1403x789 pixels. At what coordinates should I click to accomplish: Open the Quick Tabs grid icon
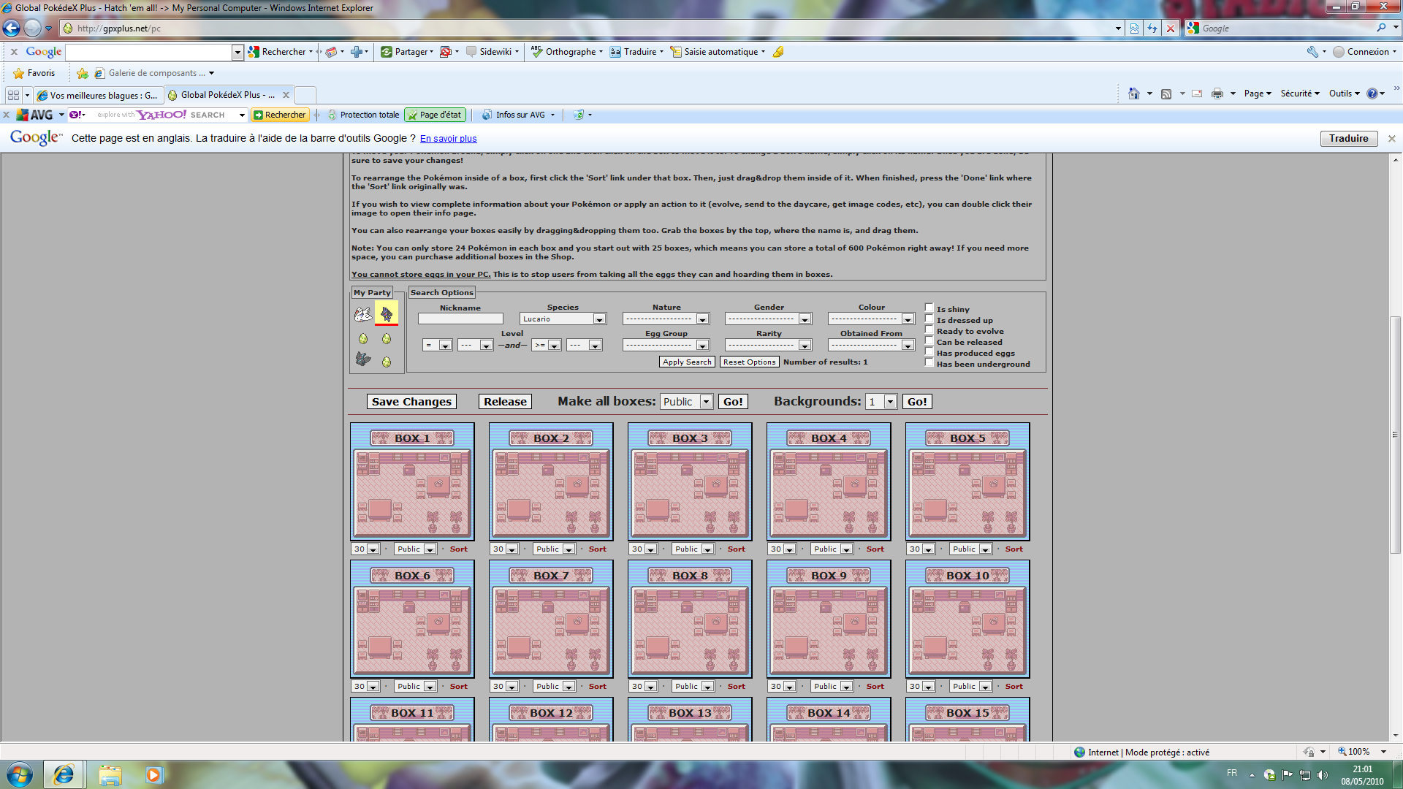13,95
